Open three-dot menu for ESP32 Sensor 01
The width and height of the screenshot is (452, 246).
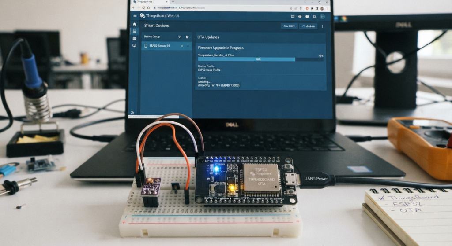tap(188, 46)
